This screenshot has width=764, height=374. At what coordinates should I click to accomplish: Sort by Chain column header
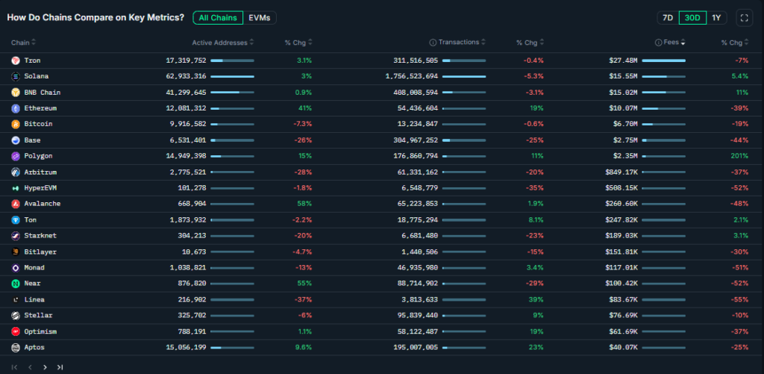click(23, 43)
